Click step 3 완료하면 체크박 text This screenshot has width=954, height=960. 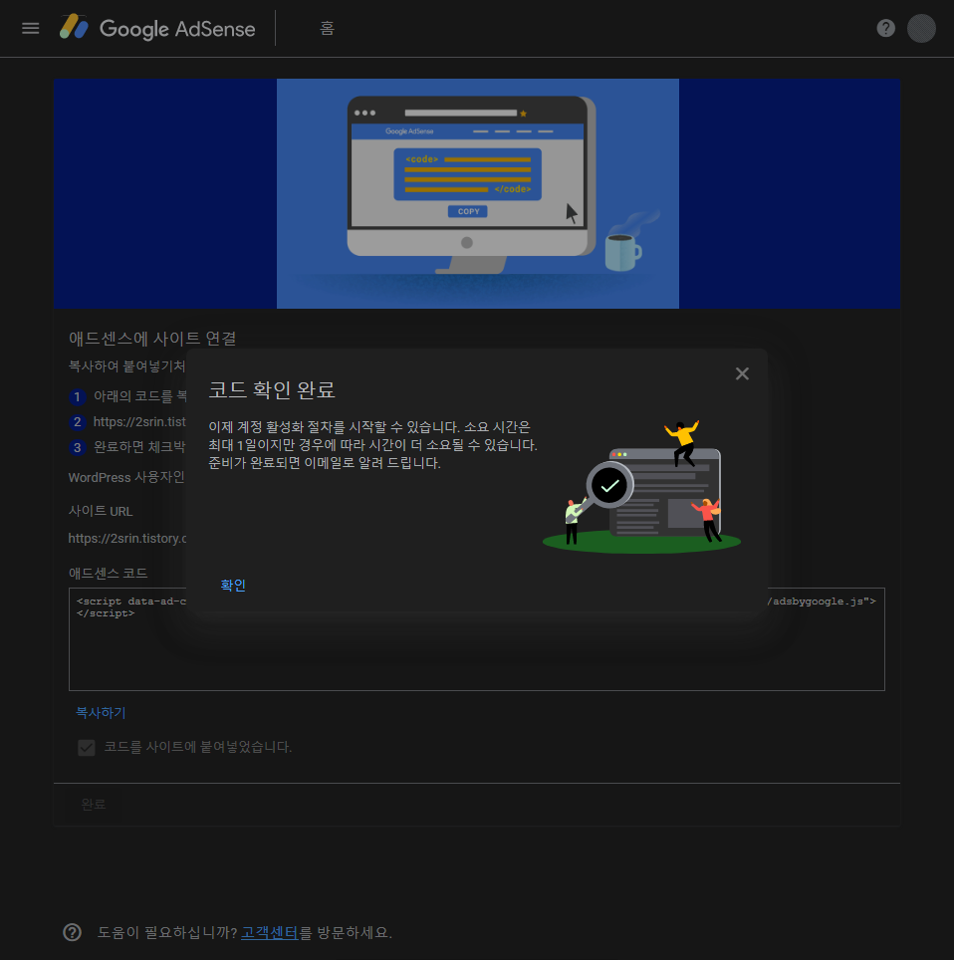click(139, 447)
